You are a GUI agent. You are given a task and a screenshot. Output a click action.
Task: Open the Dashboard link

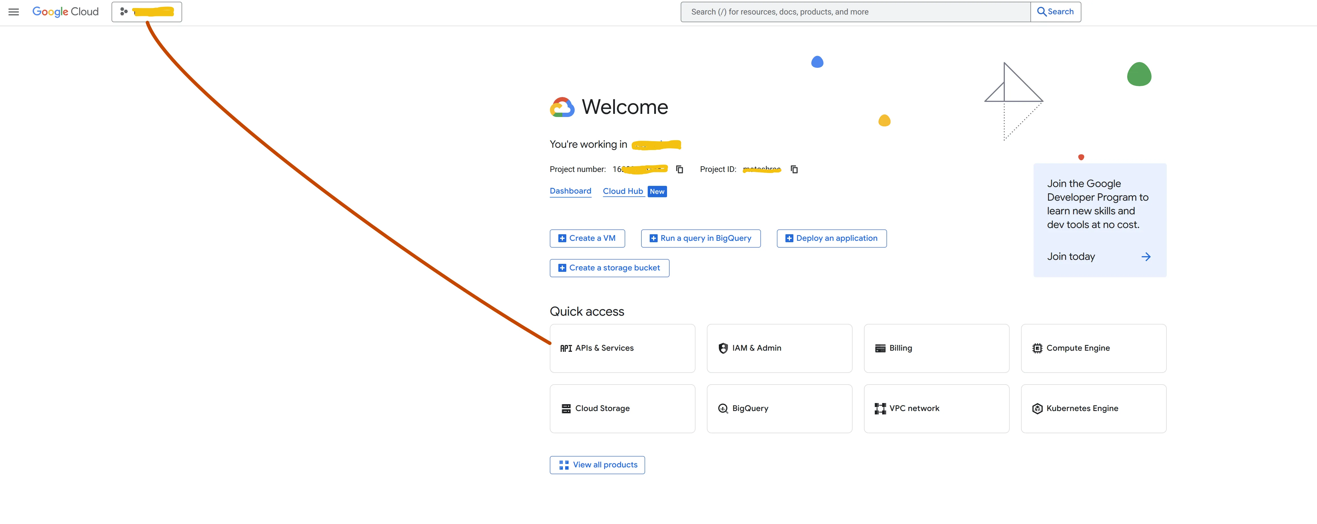pos(570,191)
